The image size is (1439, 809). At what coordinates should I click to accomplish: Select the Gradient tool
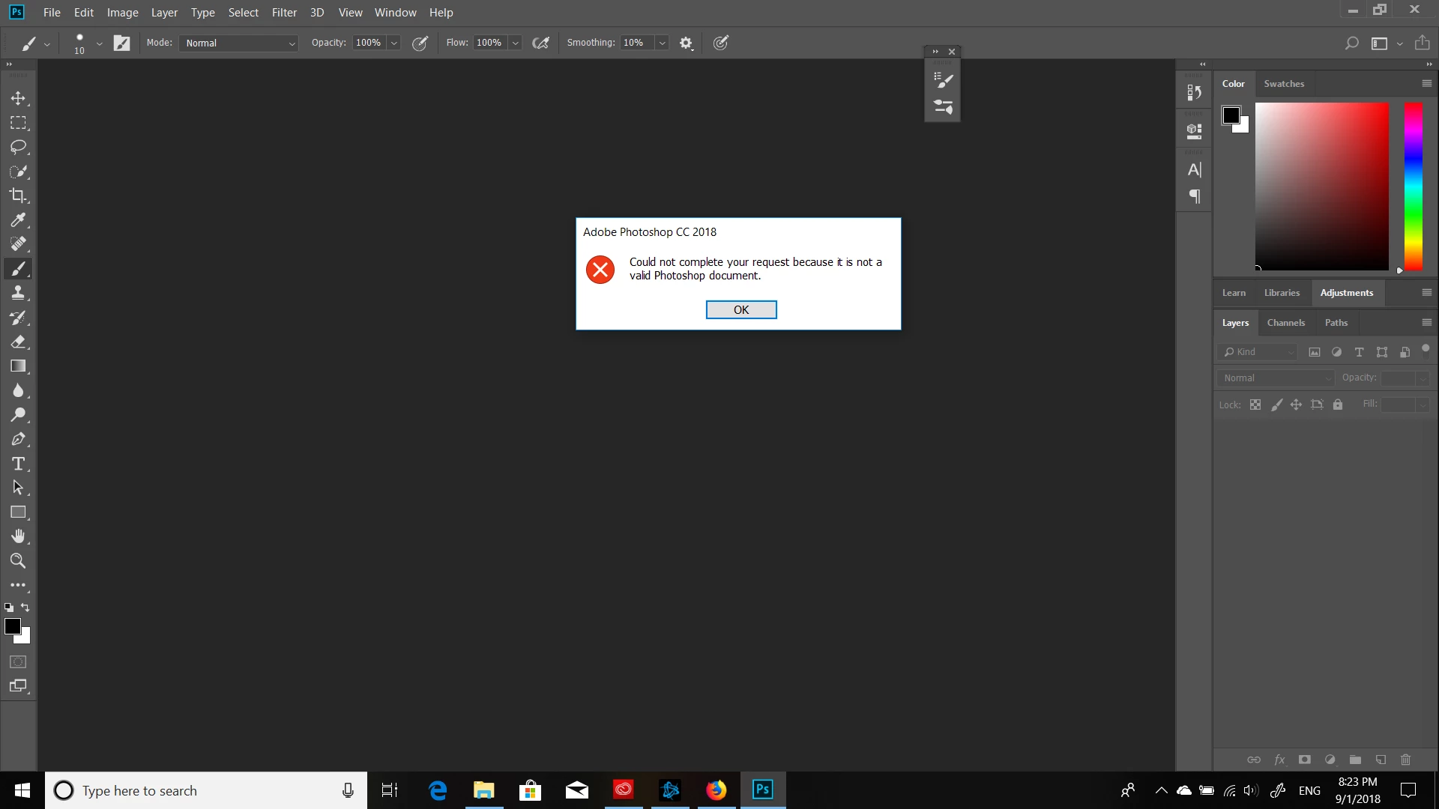pyautogui.click(x=18, y=366)
